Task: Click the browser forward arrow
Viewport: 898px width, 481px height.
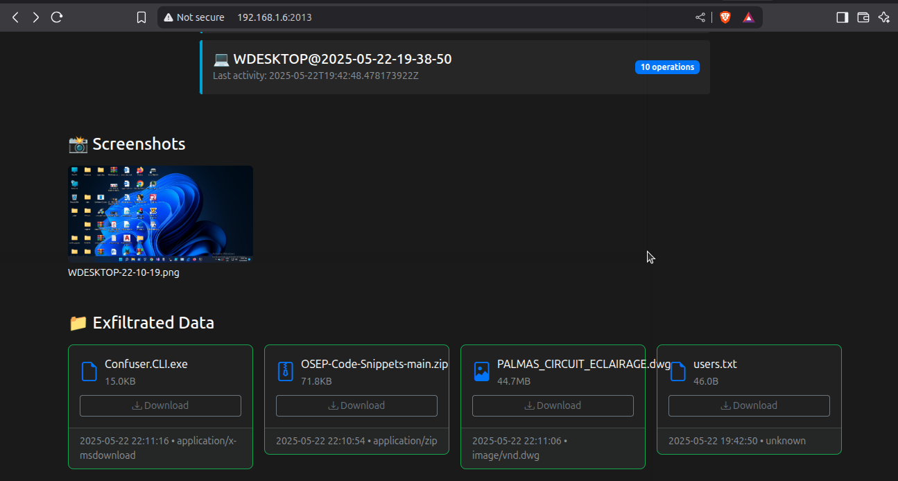Action: [36, 17]
